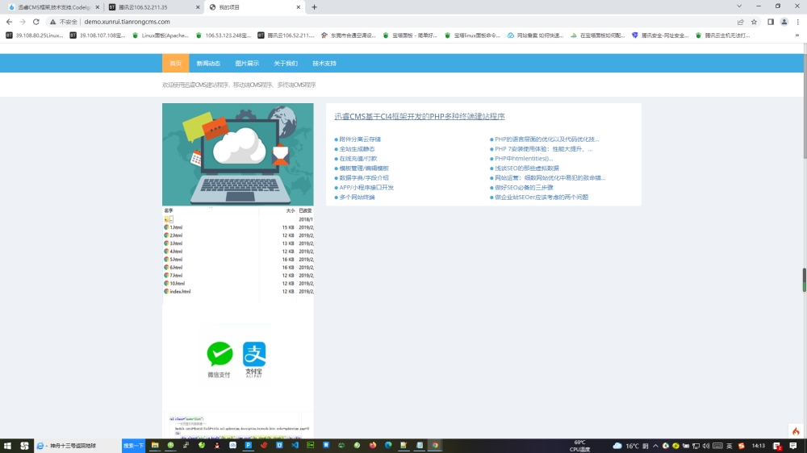Click the 搜索一下 taskbar search button

click(133, 446)
